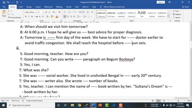The height and width of the screenshot is (108, 192).
Task: Switch to Print Layout view icon
Action: coord(158,101)
